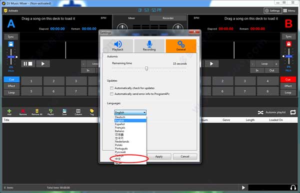The image size is (300, 193).
Task: Sort playlist by Length column header
Action: pyautogui.click(x=250, y=120)
